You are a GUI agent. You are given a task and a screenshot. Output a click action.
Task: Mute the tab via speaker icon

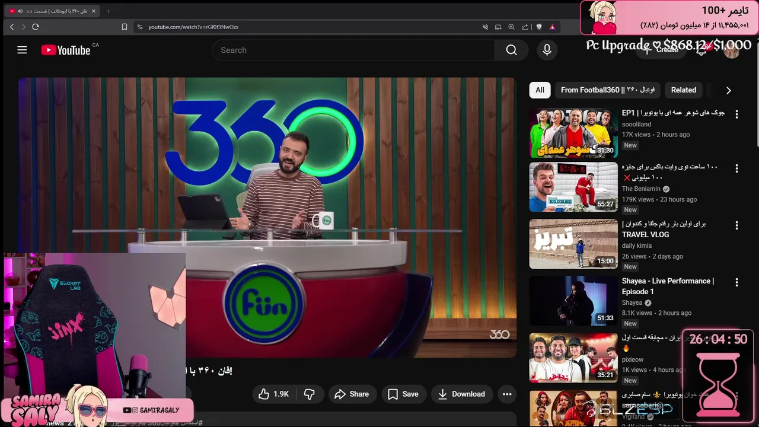point(20,11)
